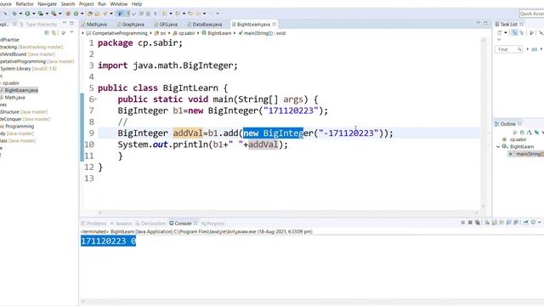
Task: Open the Coverage button dropdown arrow
Action: point(48,14)
